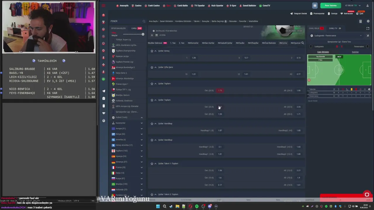Select the 1.39 odds for home win
Screen dimensions: 374x210
(194, 58)
